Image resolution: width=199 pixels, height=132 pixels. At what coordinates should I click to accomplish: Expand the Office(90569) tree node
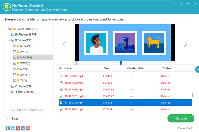coord(10,92)
